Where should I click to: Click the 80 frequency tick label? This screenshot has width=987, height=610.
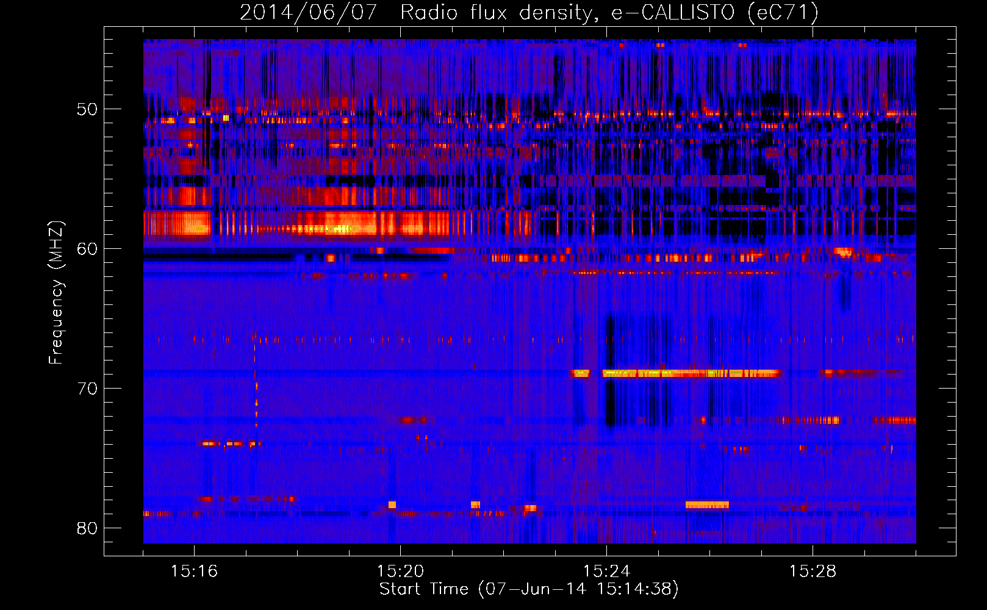pos(87,528)
